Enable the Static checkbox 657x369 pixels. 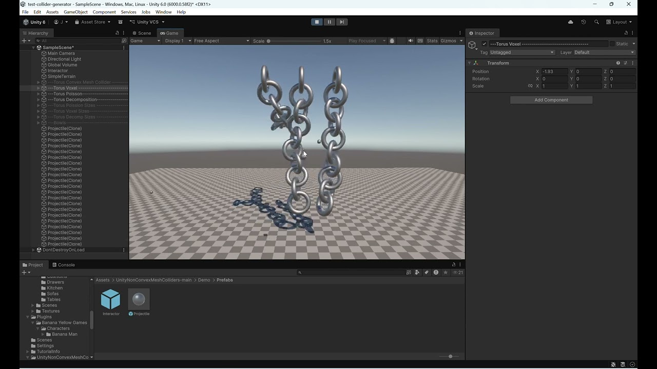point(612,44)
